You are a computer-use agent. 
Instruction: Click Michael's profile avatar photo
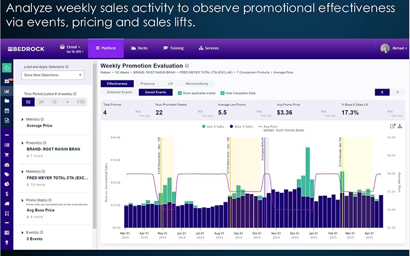385,48
